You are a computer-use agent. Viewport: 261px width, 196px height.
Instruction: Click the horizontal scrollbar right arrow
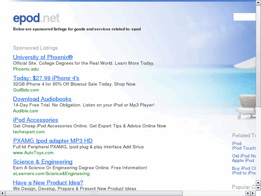click(x=253, y=193)
